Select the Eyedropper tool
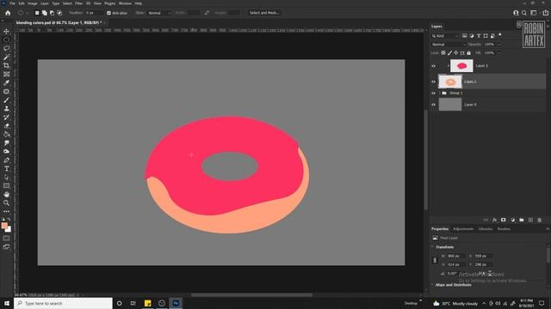Image resolution: width=551 pixels, height=309 pixels. click(6, 82)
